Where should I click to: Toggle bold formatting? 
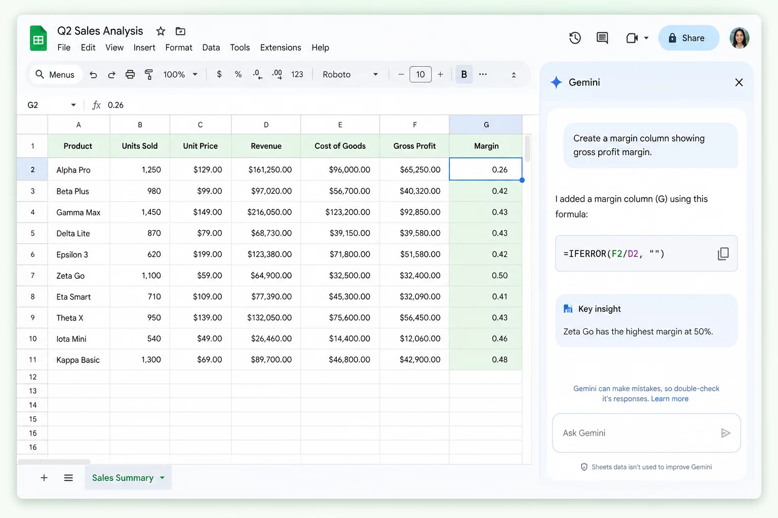[464, 74]
